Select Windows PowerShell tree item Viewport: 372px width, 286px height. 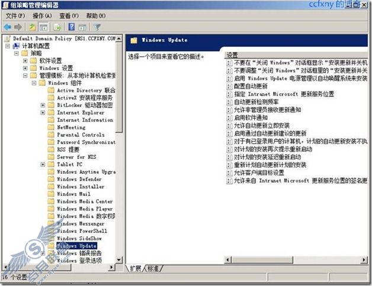click(x=82, y=231)
